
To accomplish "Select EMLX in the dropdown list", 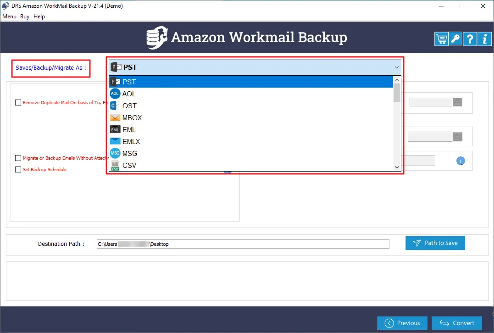I will click(251, 141).
